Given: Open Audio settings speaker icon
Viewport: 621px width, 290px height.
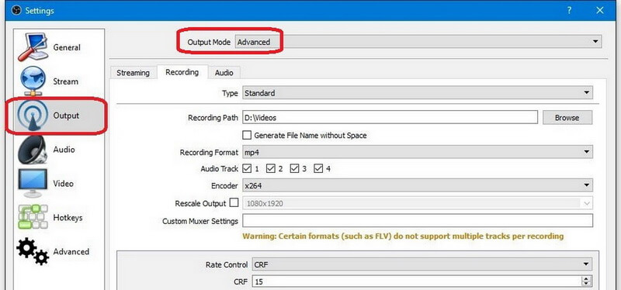Looking at the screenshot, I should tap(33, 150).
